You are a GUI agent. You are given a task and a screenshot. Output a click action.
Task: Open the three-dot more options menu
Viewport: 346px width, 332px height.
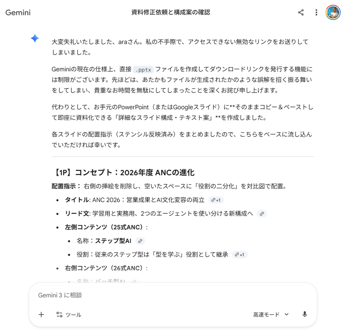(x=316, y=13)
